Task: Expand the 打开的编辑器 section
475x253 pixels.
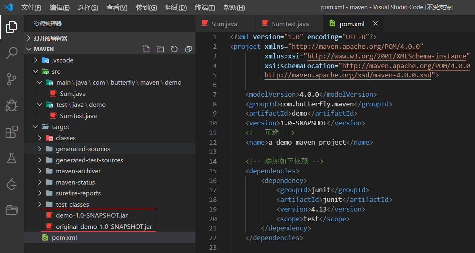Action: pyautogui.click(x=50, y=38)
